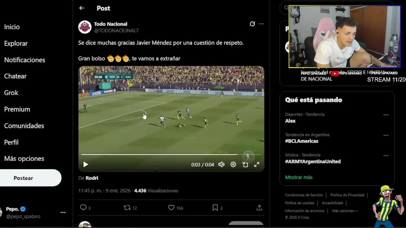Image resolution: width=406 pixels, height=228 pixels.
Task: Bookmark the post with 2 saves
Action: pos(215,208)
